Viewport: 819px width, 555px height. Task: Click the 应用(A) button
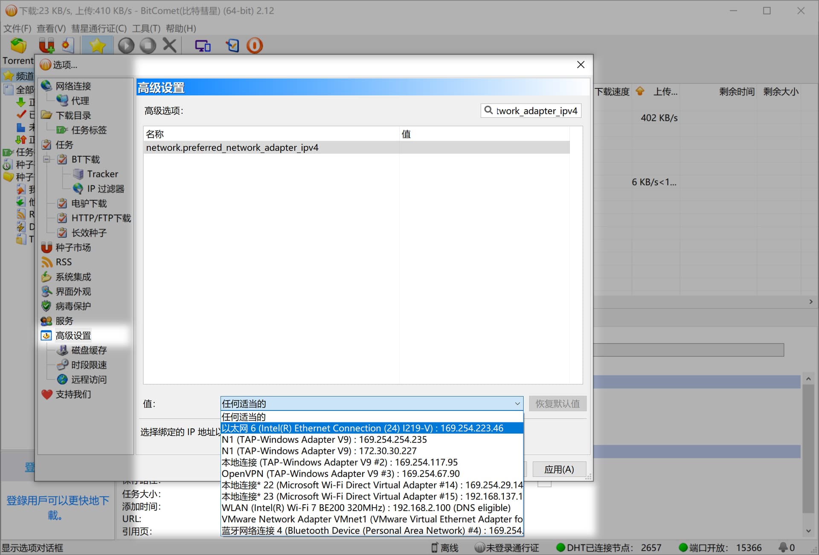point(559,469)
